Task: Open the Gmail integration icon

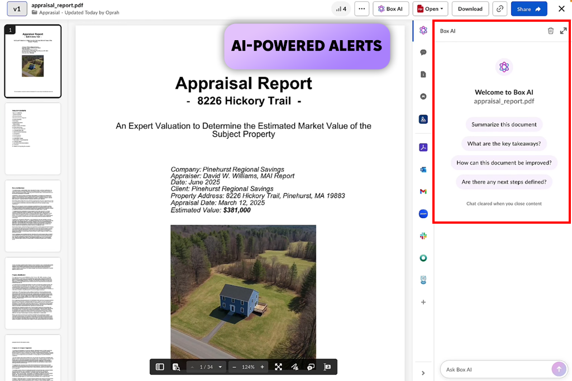Action: coord(423,191)
